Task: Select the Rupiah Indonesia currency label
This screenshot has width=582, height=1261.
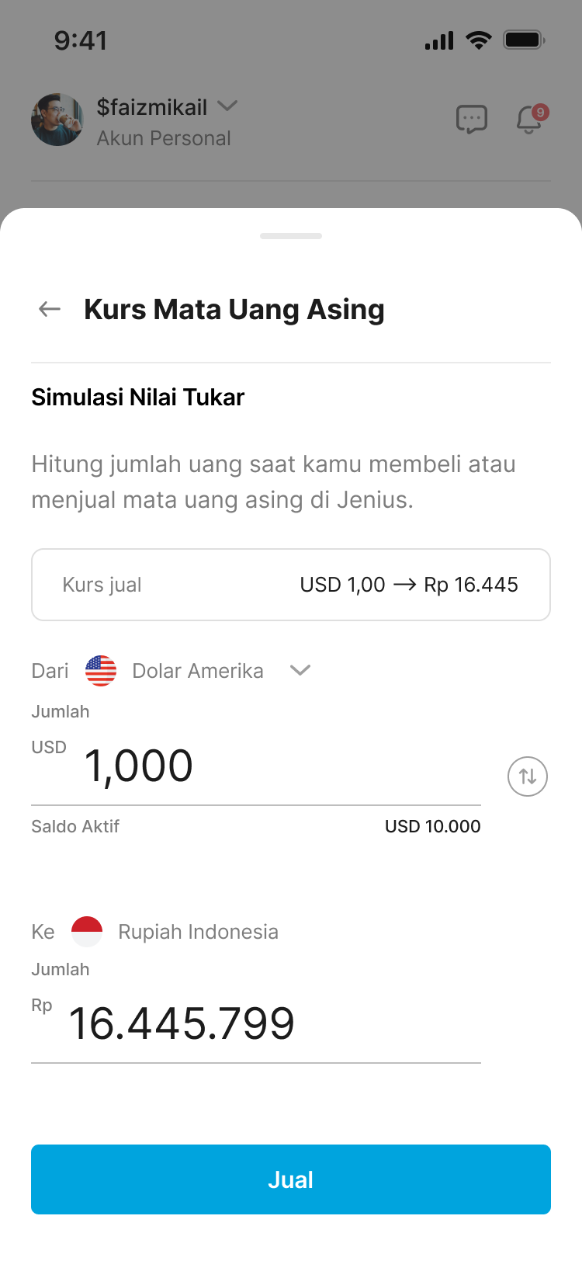Action: (x=198, y=932)
